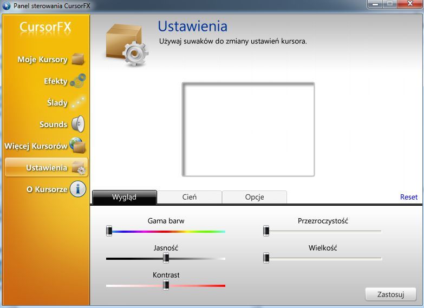
Task: Select the Efekty menu label
Action: point(56,81)
